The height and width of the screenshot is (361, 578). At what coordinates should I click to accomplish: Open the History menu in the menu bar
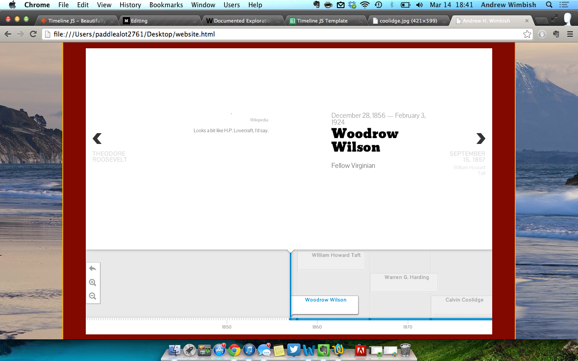[x=130, y=5]
